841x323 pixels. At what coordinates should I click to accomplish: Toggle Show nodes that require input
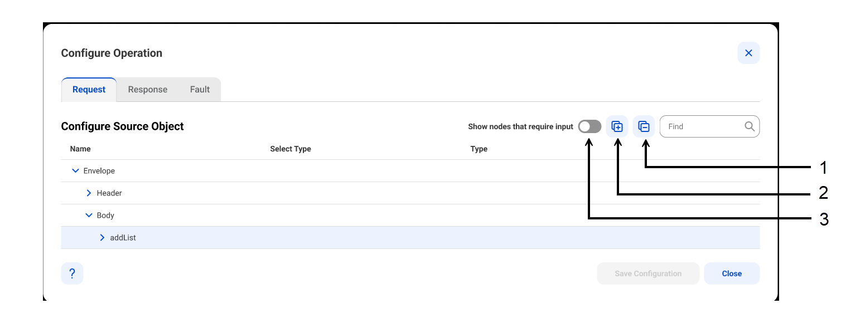point(589,126)
